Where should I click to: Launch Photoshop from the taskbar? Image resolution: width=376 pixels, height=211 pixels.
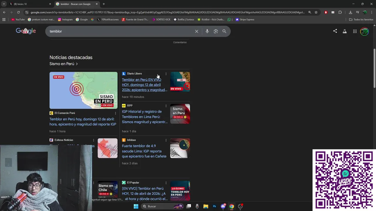pos(214,206)
